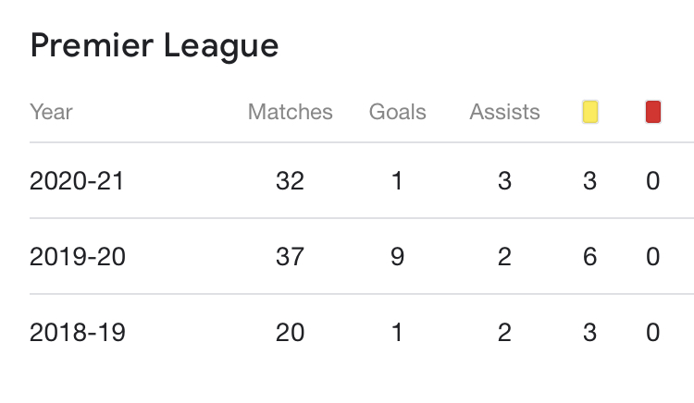Open the 2019-20 season row

pyautogui.click(x=77, y=257)
